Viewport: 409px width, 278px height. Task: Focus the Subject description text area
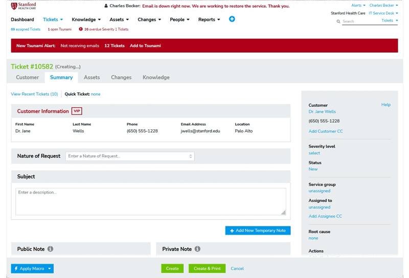point(151,201)
